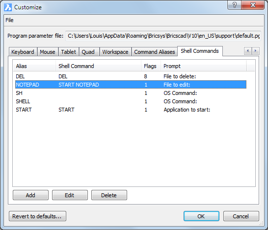
Task: Click the tab strip right arrow
Action: [256, 51]
